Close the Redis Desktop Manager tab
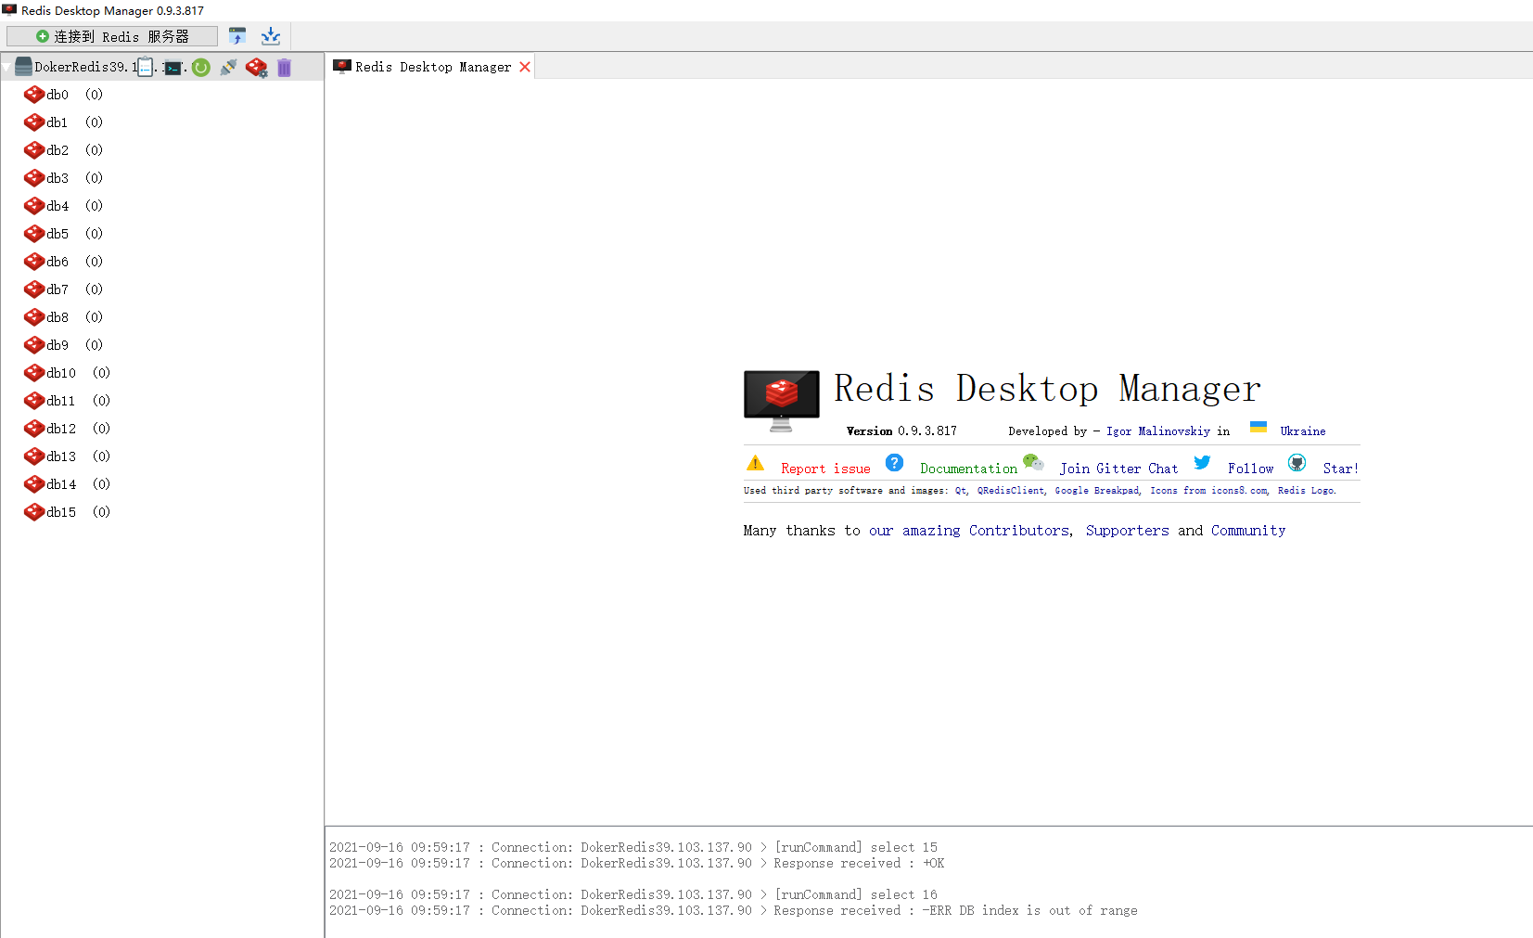Screen dimensions: 1533x938 click(x=525, y=67)
